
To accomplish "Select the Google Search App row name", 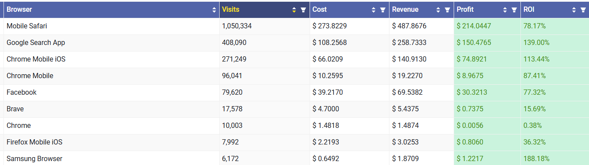I will [36, 43].
